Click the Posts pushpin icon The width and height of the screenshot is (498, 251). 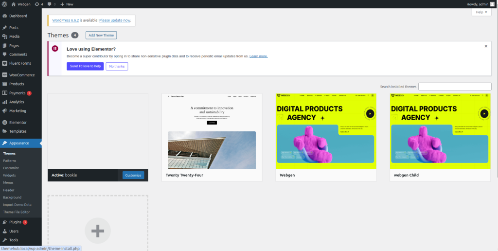[5, 28]
